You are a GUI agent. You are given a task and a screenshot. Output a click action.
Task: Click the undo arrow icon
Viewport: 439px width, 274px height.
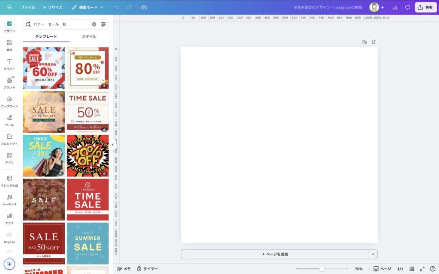coord(117,7)
